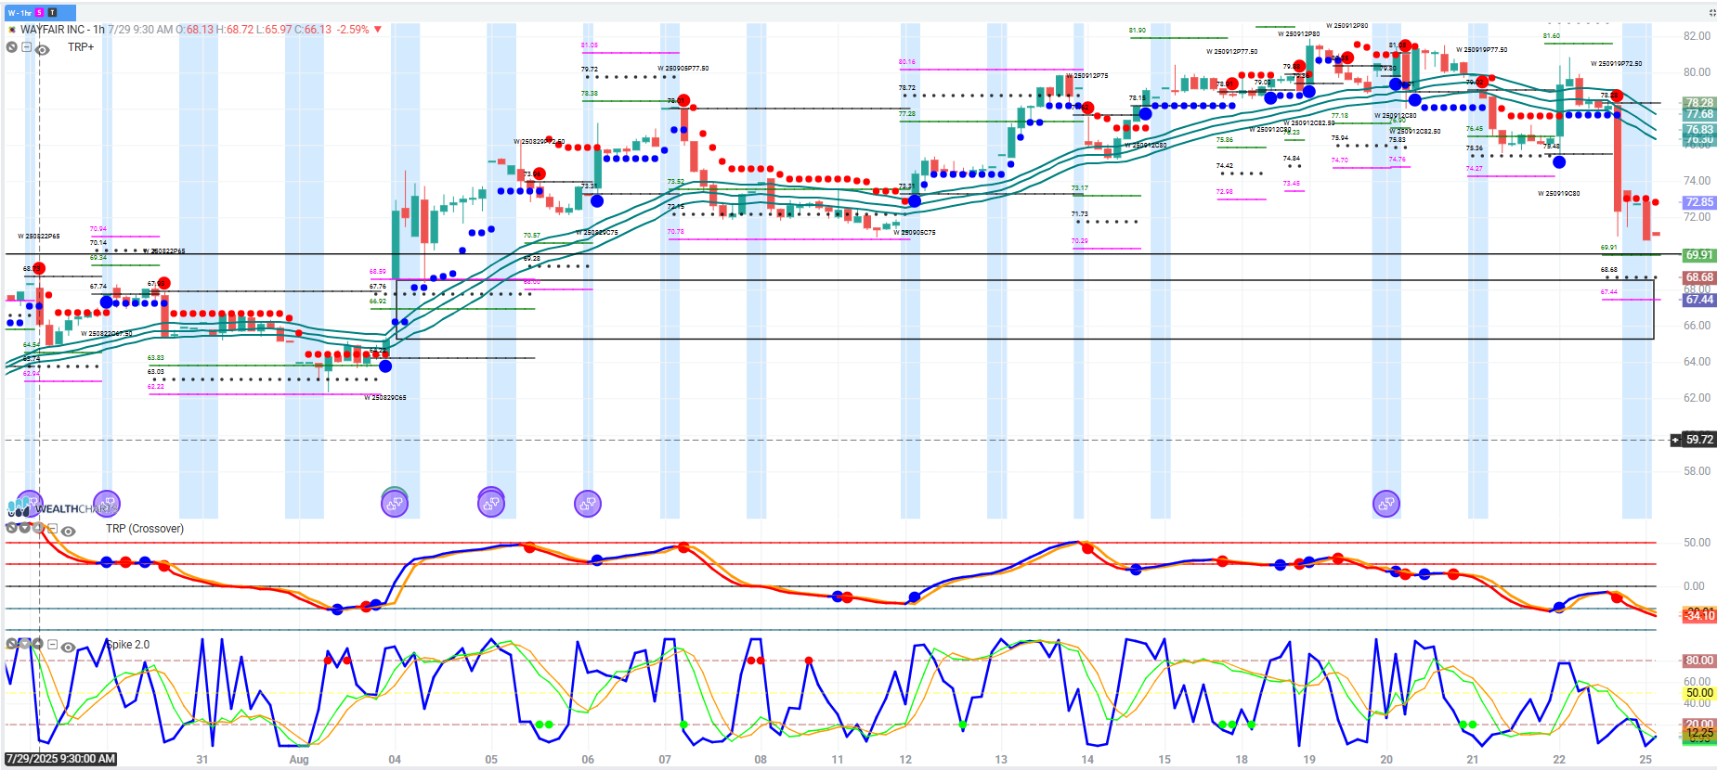Open the thumbs marker over WEALTHCHARTS text
The image size is (1717, 770).
click(107, 504)
